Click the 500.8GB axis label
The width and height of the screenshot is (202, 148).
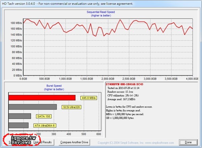coord(44,79)
